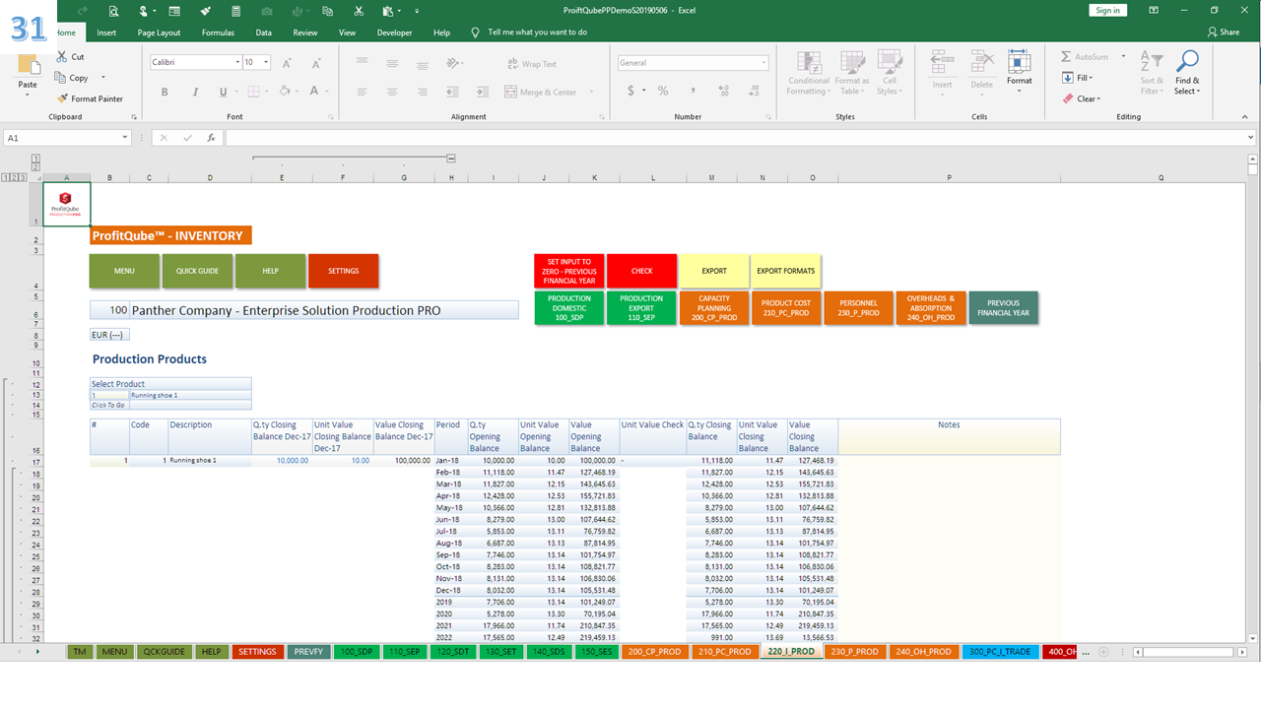1261x709 pixels.
Task: Open CAPACITY PLANNING 200_CP_PROD button
Action: pyautogui.click(x=714, y=308)
